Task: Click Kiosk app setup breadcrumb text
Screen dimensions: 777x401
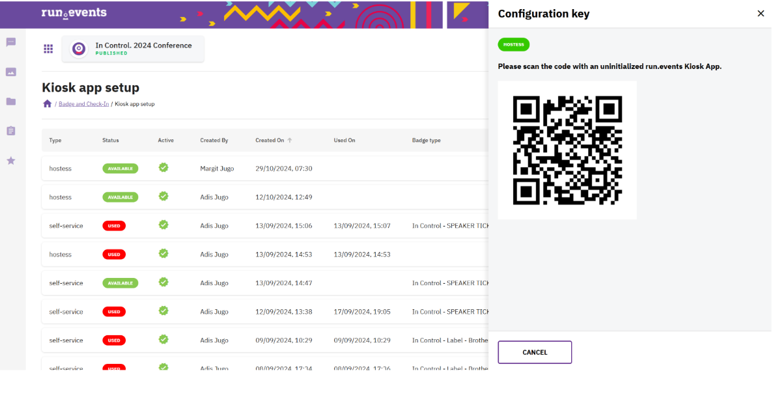Action: coord(135,104)
